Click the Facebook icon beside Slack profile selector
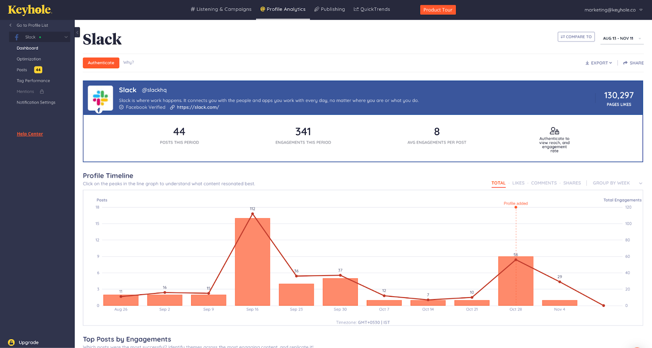Screen dimensions: 652x348 click(17, 37)
